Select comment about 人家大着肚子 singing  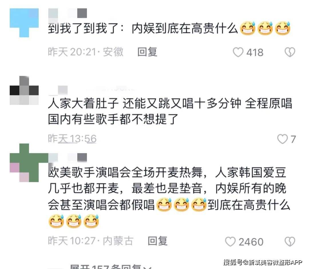(x=170, y=111)
